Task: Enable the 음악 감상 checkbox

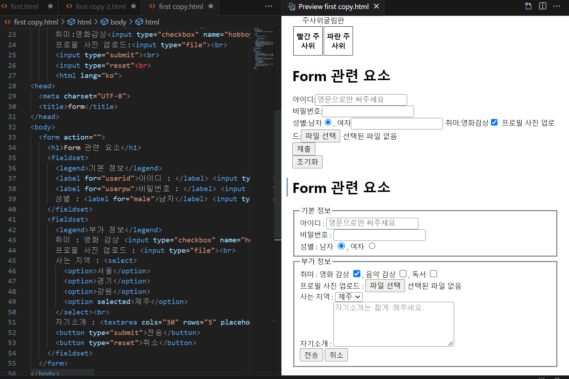Action: coord(403,274)
